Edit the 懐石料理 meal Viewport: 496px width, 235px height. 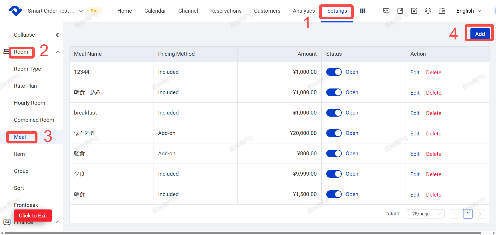tap(415, 134)
